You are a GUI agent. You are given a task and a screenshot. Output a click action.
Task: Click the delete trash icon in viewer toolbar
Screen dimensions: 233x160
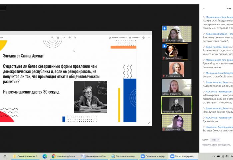coord(58,37)
